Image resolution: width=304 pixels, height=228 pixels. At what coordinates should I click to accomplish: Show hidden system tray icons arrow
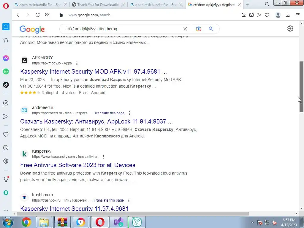tap(252, 222)
